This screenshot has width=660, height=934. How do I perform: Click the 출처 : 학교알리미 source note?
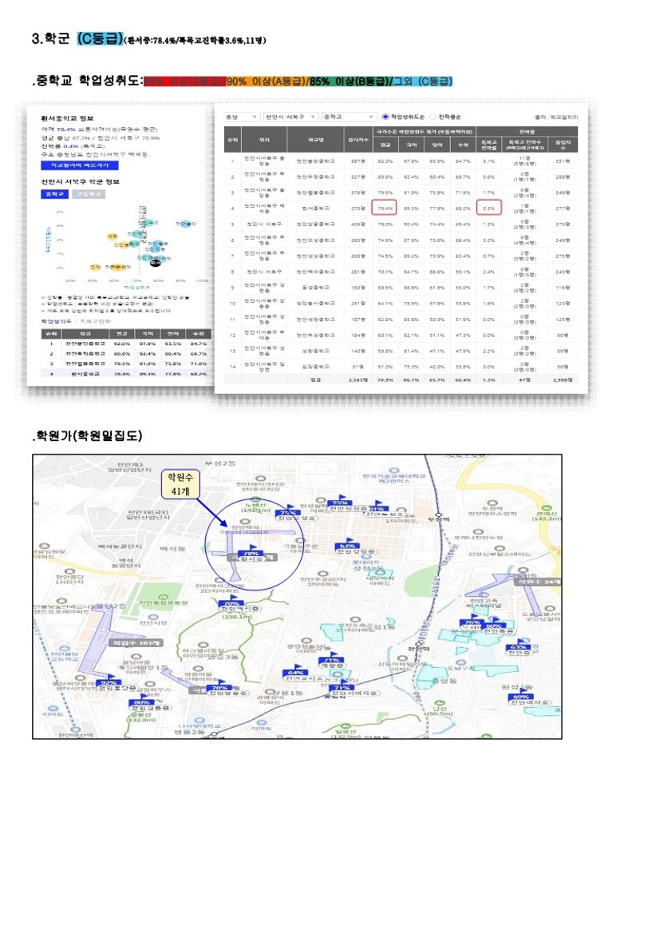(x=556, y=117)
